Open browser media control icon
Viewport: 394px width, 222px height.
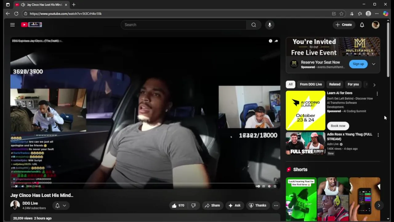tap(352, 14)
